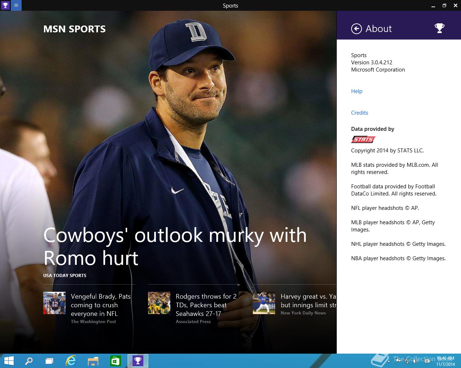Open File Explorer from taskbar

tap(93, 361)
